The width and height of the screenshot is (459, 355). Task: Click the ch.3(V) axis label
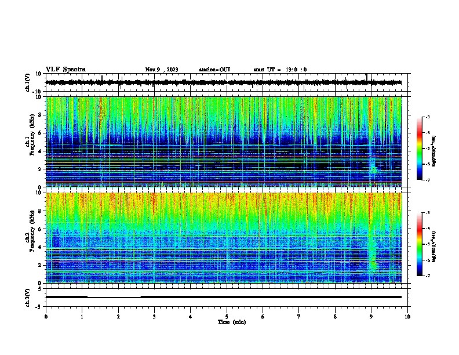point(28,298)
